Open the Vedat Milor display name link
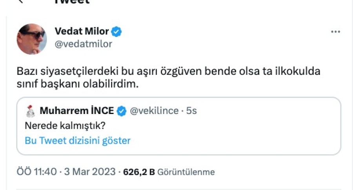The image size is (353, 190). 82,32
